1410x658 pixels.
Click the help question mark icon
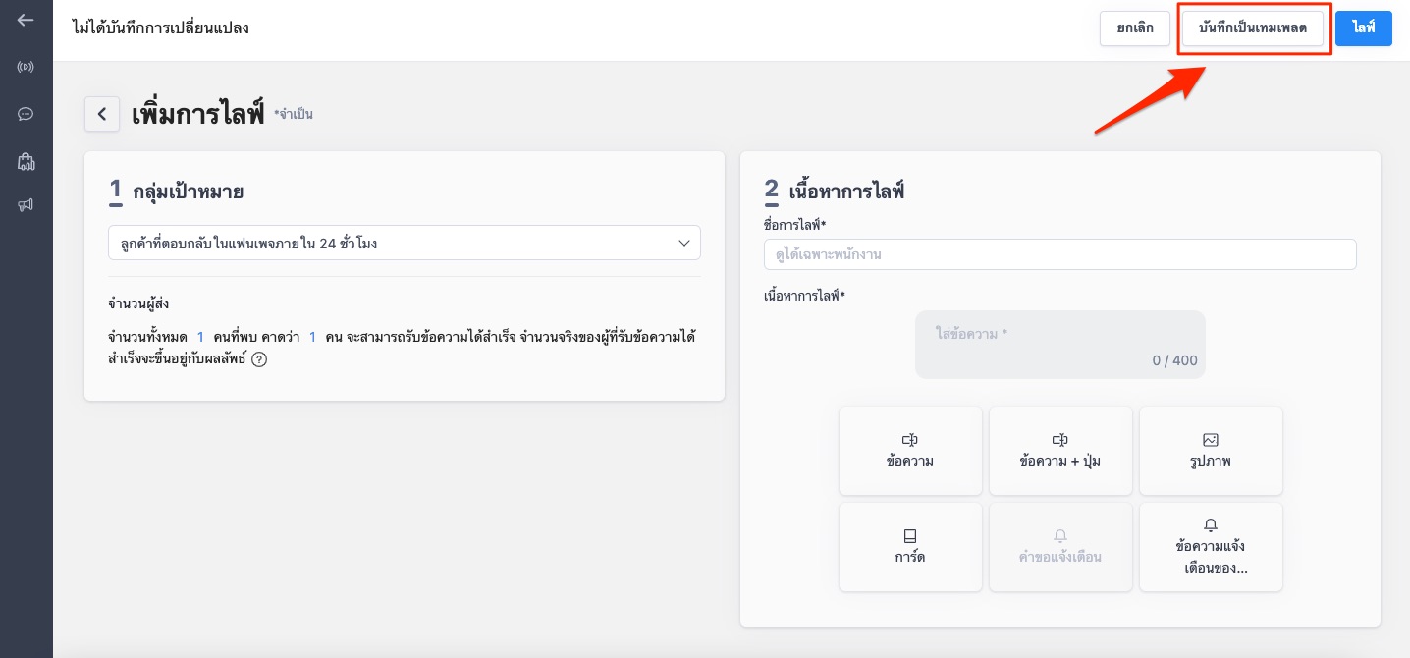259,359
